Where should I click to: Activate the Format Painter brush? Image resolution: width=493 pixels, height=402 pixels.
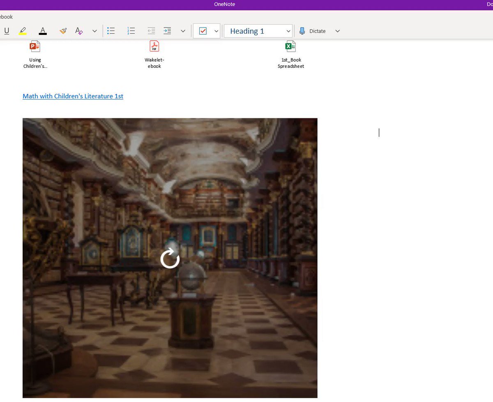[63, 31]
